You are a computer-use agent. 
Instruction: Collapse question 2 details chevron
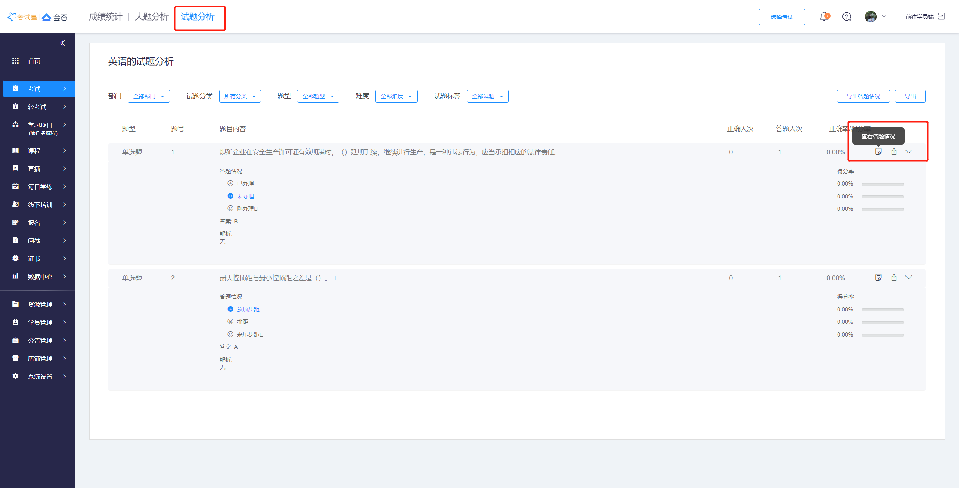pyautogui.click(x=908, y=277)
